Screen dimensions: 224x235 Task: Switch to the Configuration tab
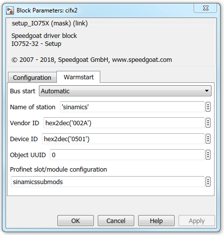coord(32,77)
